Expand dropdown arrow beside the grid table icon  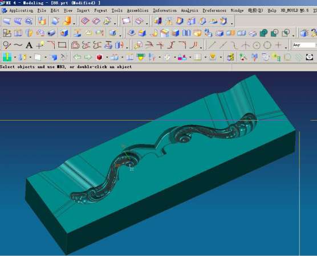[205, 57]
